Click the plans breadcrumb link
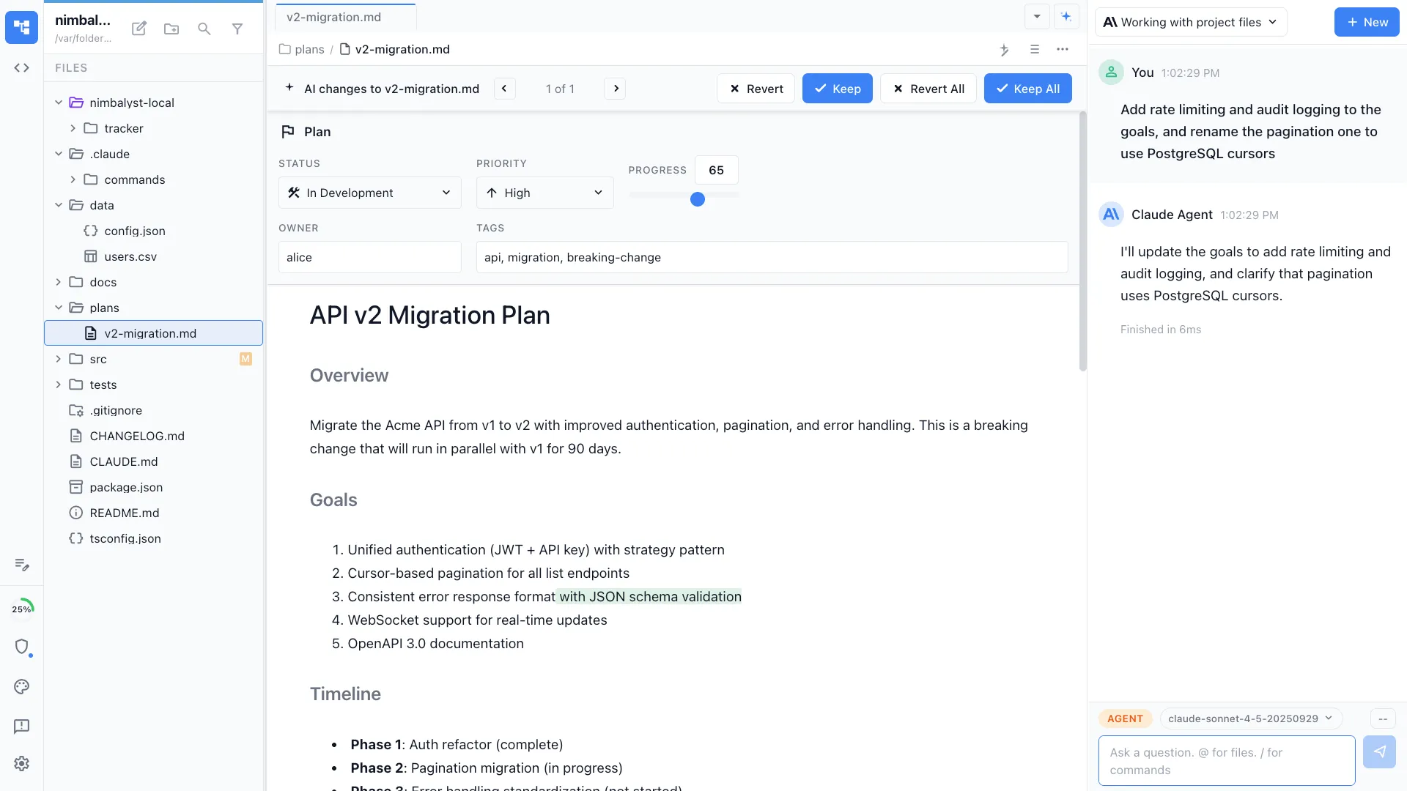The image size is (1407, 791). coord(309,49)
